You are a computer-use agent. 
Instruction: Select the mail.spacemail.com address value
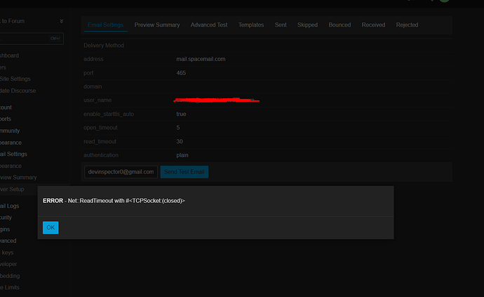201,59
